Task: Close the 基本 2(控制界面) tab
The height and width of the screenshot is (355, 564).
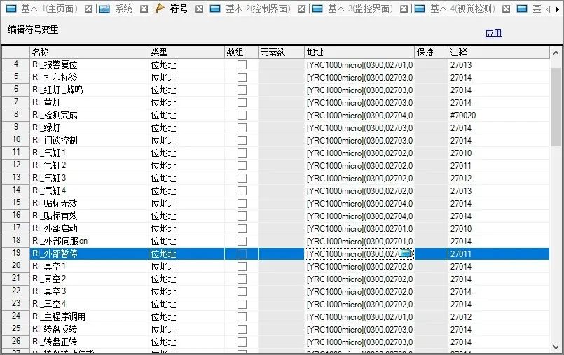Action: (x=301, y=9)
